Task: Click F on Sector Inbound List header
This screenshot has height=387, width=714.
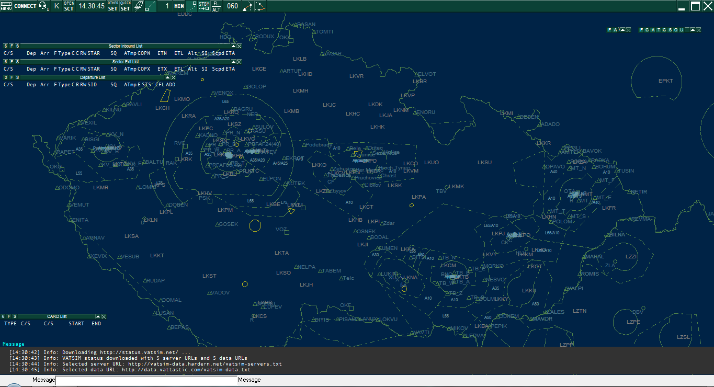Action: 11,46
